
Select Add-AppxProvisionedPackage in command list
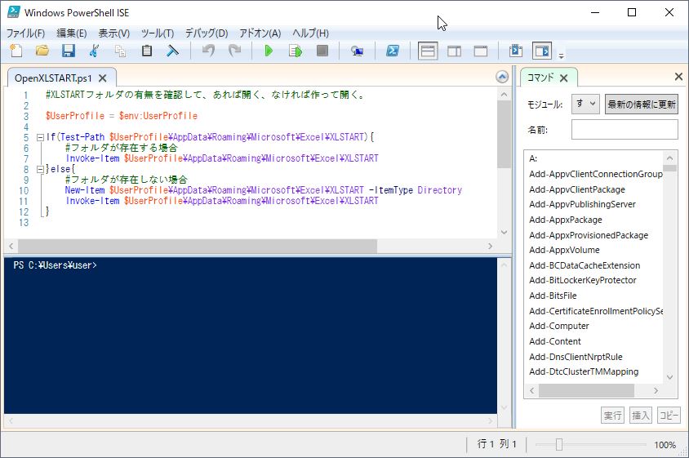(x=589, y=235)
